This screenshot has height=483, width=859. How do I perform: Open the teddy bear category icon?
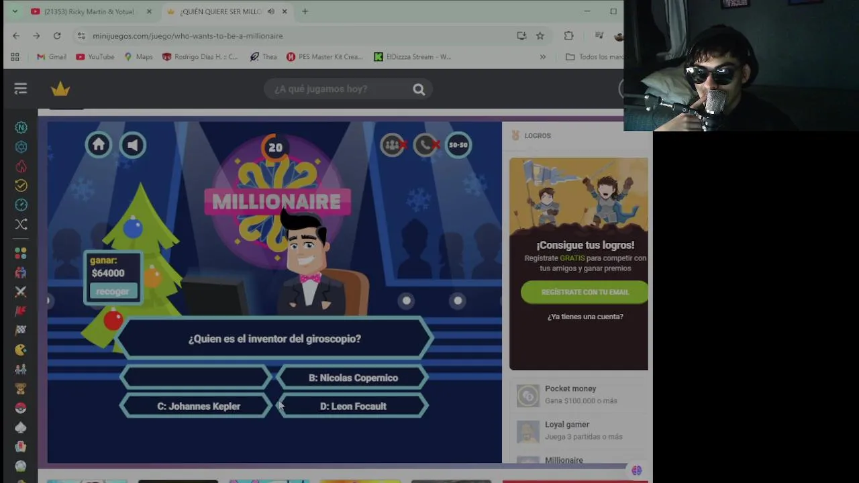coord(21,388)
